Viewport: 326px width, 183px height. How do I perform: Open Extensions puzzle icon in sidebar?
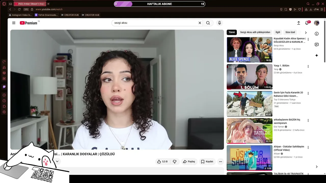tap(4, 106)
